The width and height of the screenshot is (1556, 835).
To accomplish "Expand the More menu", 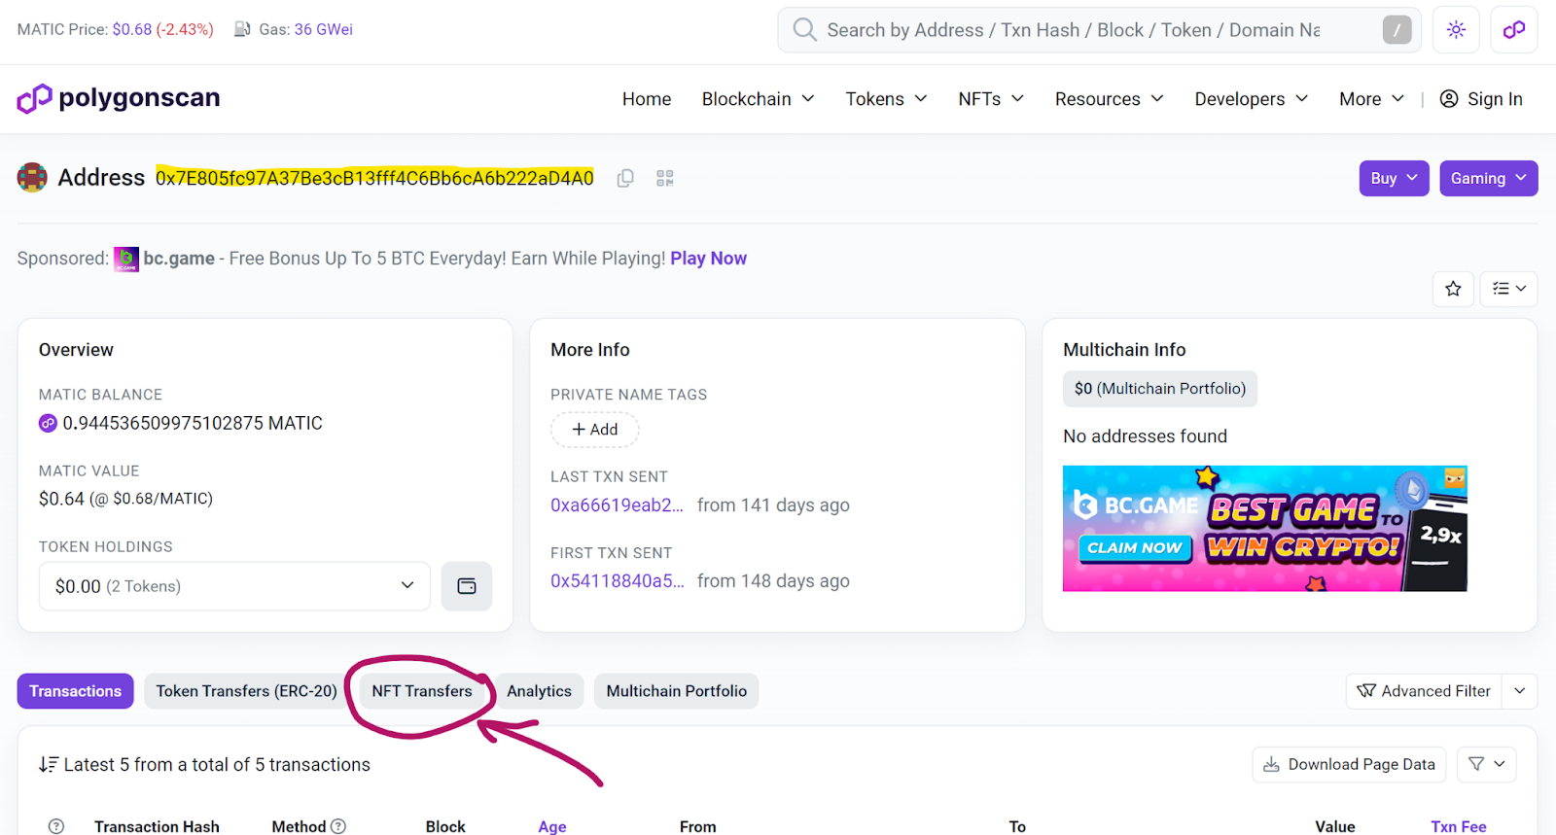I will point(1371,99).
